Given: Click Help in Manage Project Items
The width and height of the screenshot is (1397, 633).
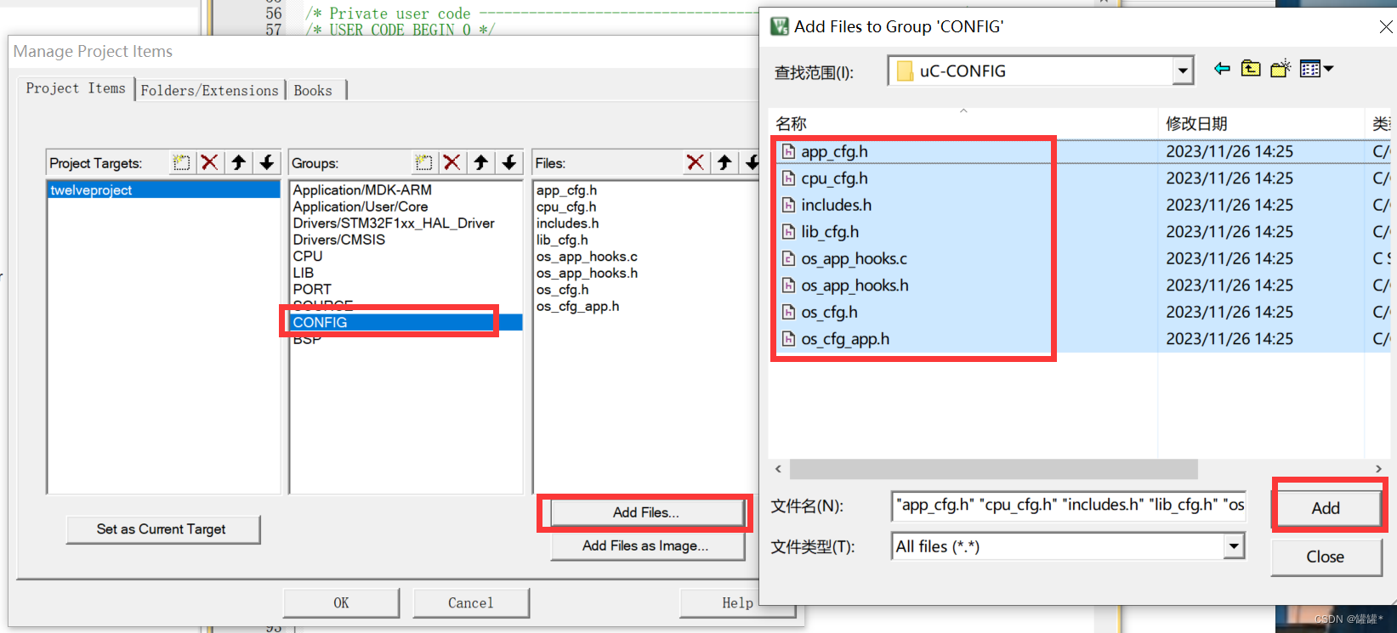Looking at the screenshot, I should [737, 602].
